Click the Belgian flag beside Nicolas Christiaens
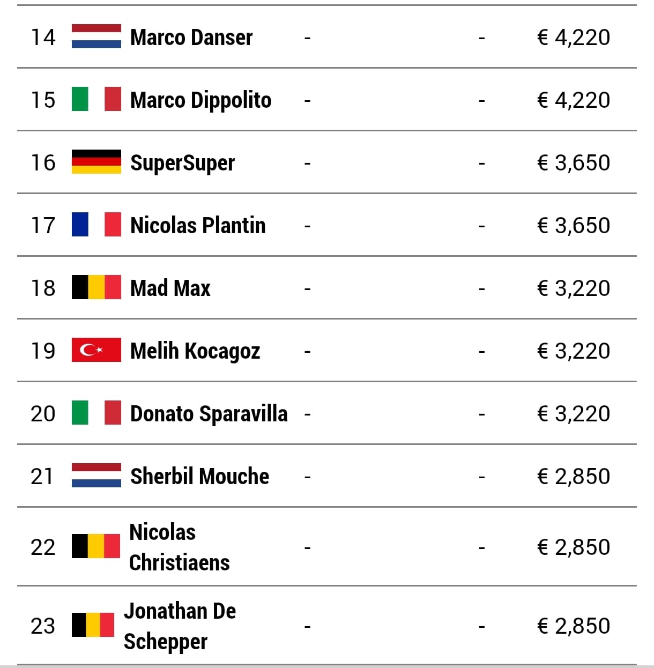This screenshot has width=654, height=668. [x=96, y=547]
